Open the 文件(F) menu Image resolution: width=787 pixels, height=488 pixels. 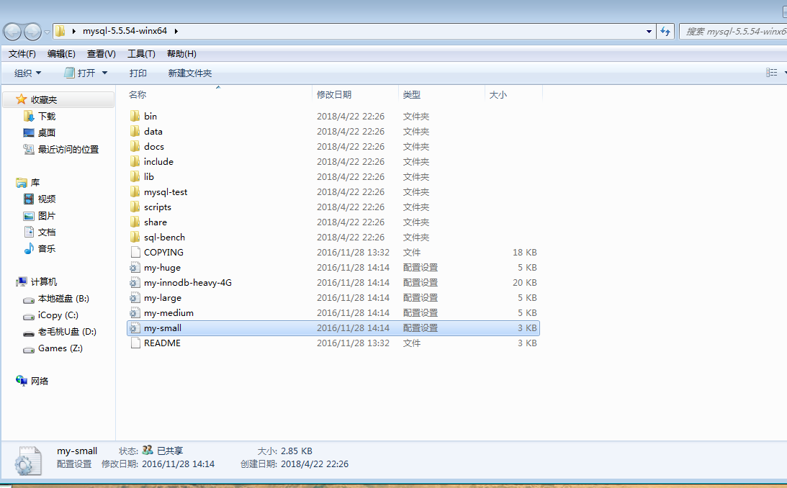click(x=22, y=54)
